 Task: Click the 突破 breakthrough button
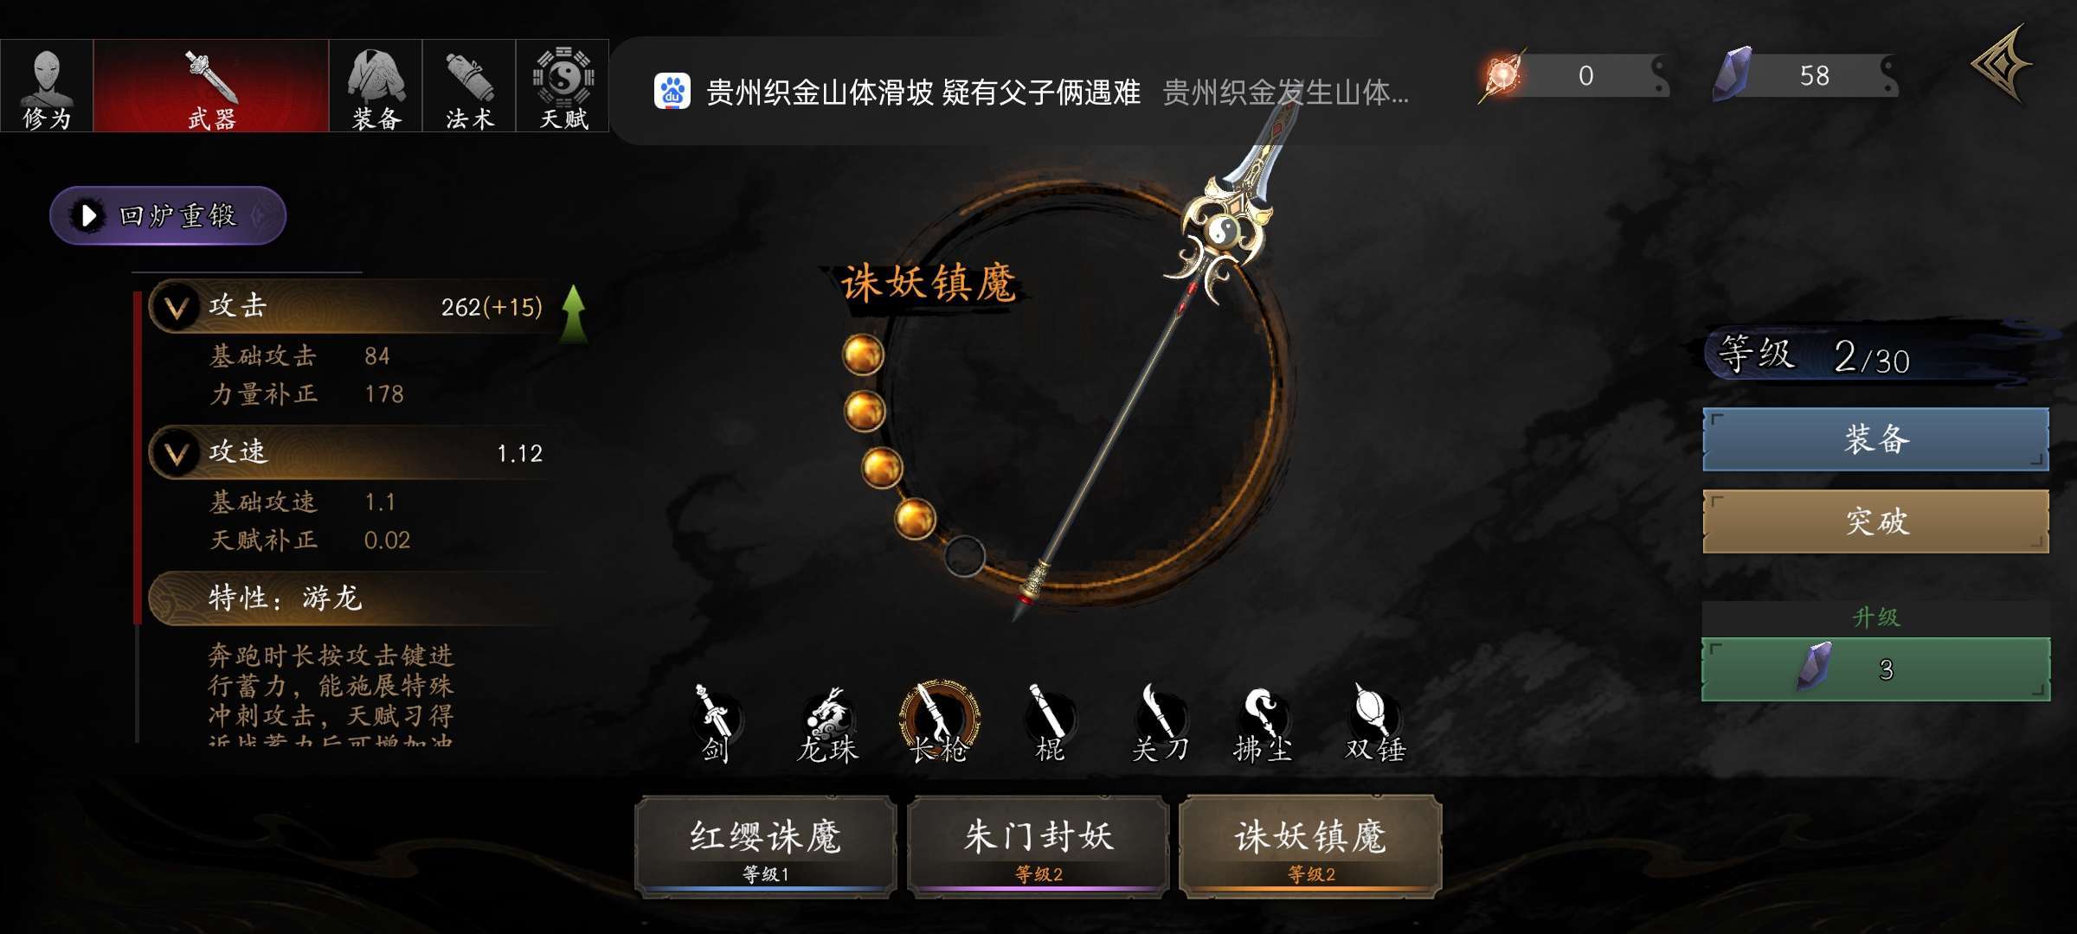click(1875, 521)
